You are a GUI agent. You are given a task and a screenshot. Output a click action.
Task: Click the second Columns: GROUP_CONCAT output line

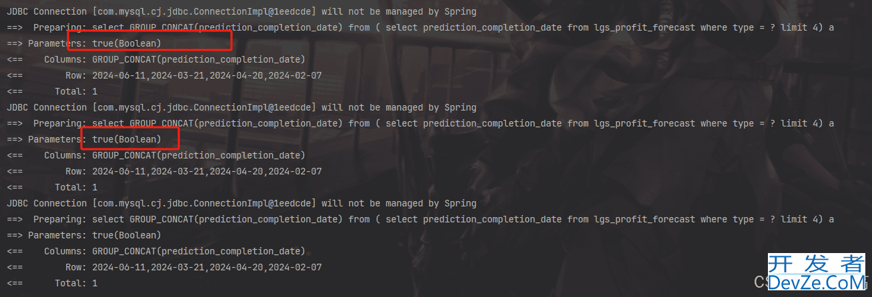click(156, 155)
